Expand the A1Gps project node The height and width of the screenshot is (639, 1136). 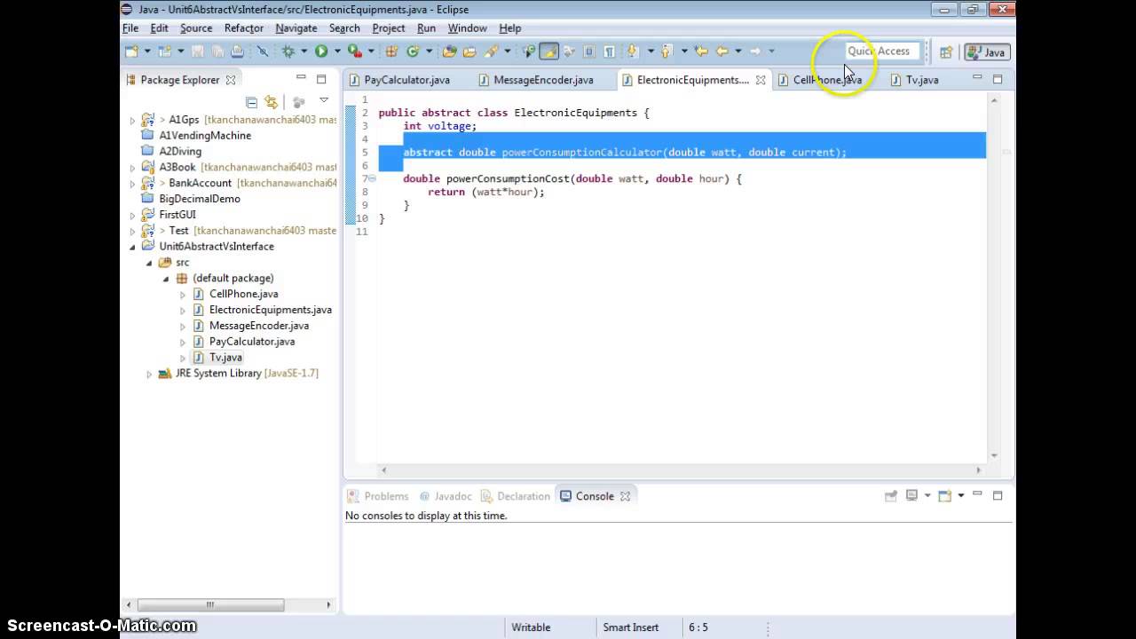tap(133, 120)
